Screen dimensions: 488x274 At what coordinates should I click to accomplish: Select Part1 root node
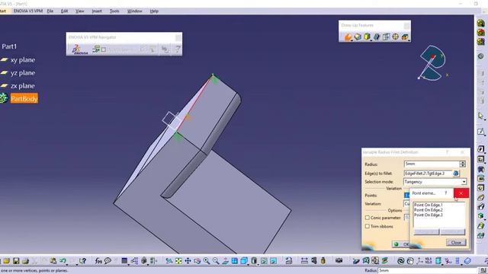9,46
